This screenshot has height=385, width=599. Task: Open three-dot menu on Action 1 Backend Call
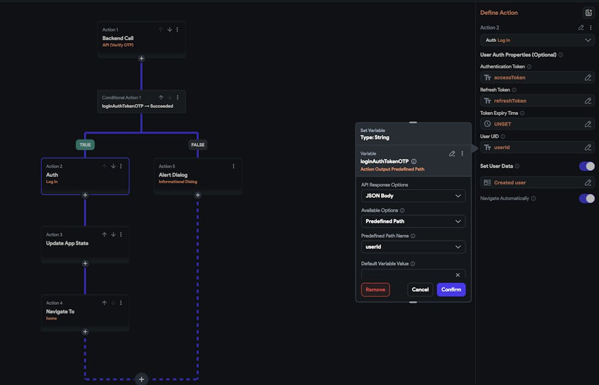pos(177,29)
